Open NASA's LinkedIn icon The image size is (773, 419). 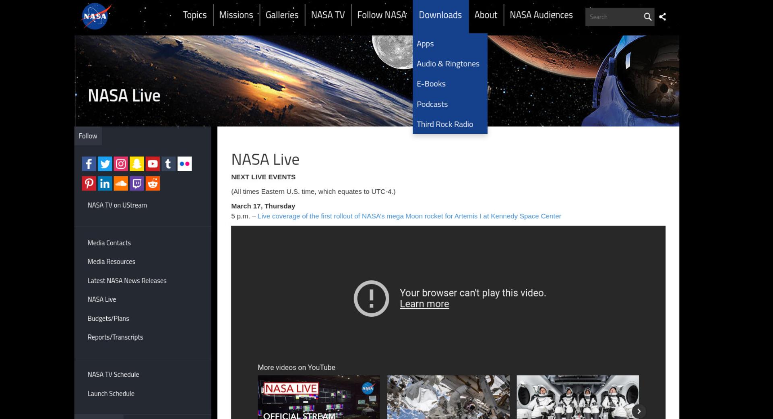105,183
